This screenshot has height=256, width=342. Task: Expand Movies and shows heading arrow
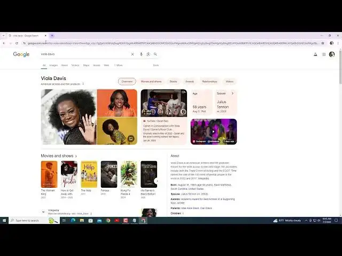click(x=76, y=156)
